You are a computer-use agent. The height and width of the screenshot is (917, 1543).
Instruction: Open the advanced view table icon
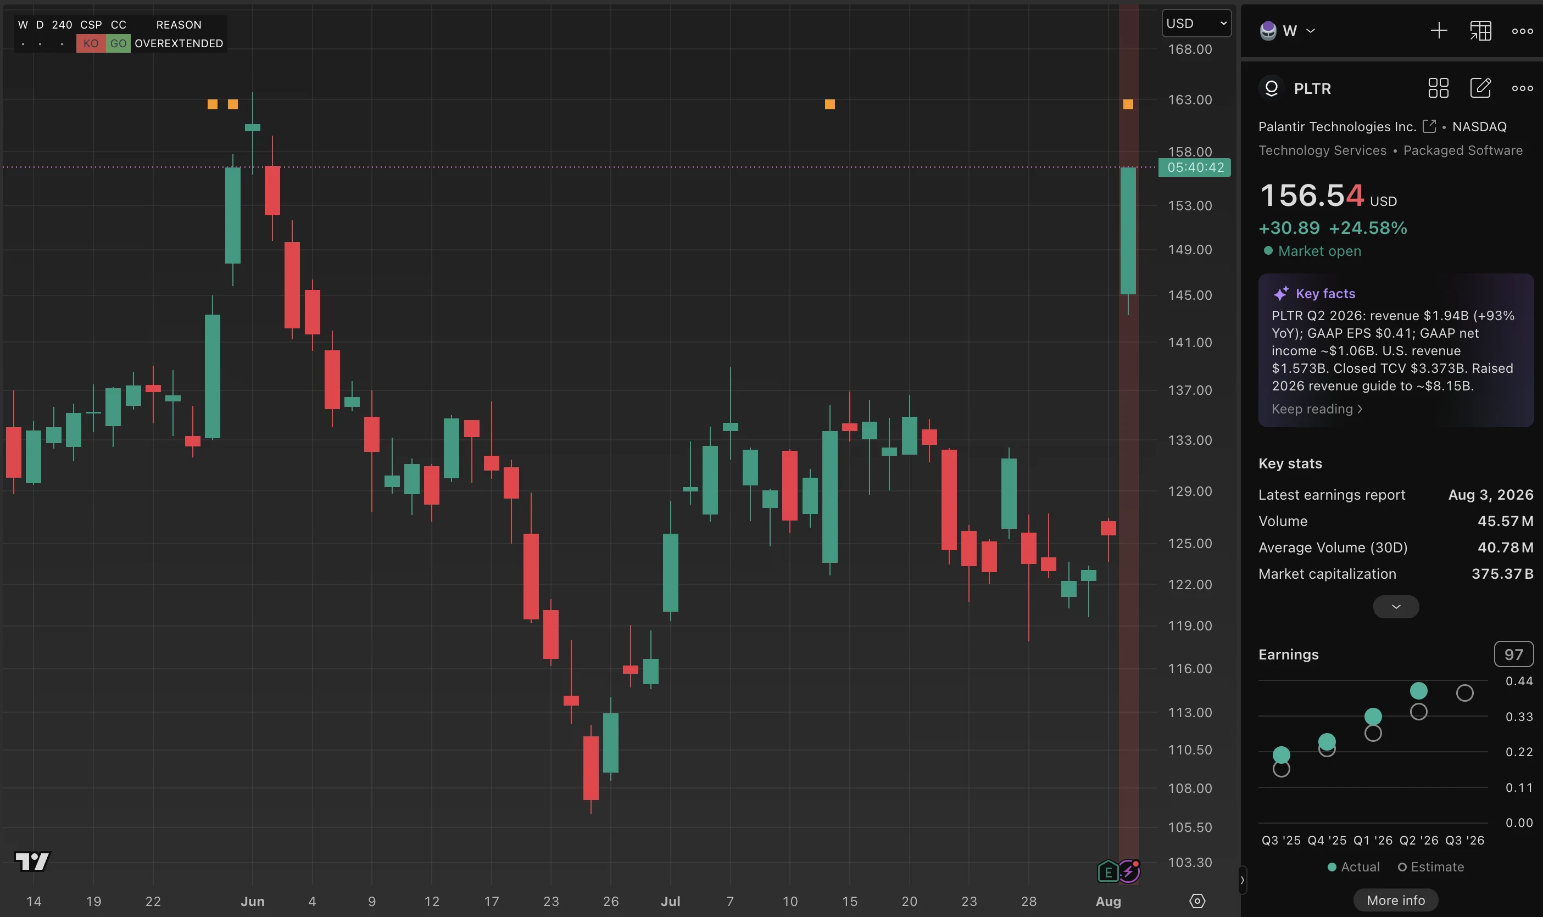pos(1480,31)
